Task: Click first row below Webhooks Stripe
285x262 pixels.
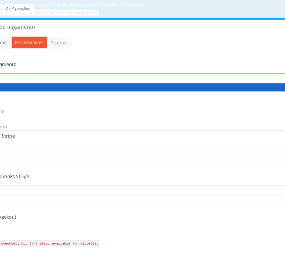Action: 142,191
